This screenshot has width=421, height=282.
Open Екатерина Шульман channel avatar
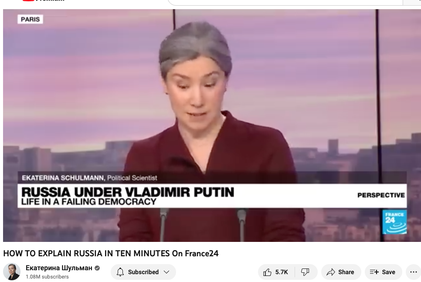(x=12, y=272)
